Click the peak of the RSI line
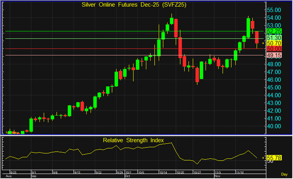293x179 pixels. [x=172, y=142]
